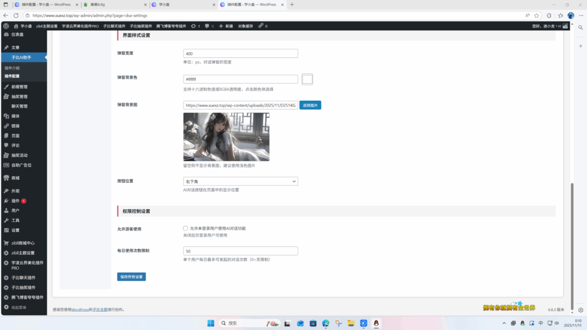Click the WordPress logo in the admin bar
Viewport: 587px width, 330px height.
click(6, 26)
